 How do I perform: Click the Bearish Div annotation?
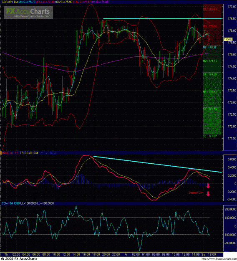[196, 193]
